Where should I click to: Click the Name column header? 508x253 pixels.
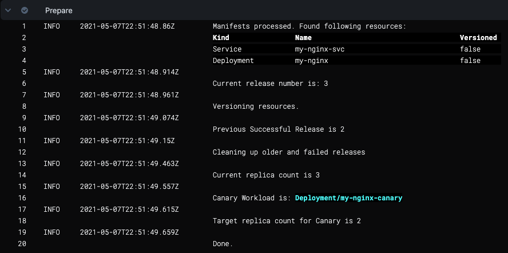coord(303,38)
